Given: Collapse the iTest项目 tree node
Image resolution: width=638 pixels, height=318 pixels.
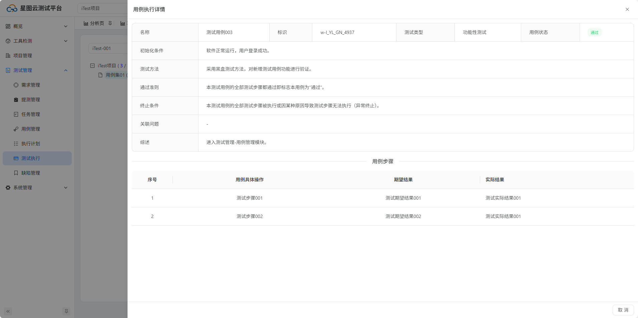Looking at the screenshot, I should click(92, 66).
